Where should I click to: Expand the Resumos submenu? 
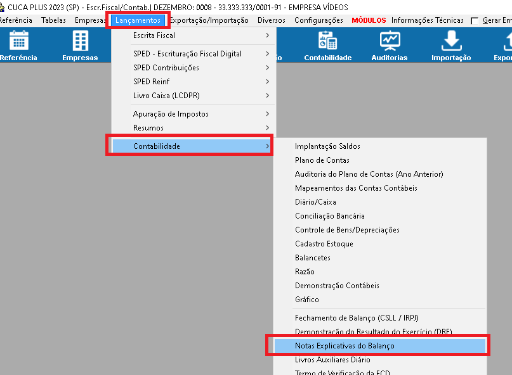(x=194, y=128)
